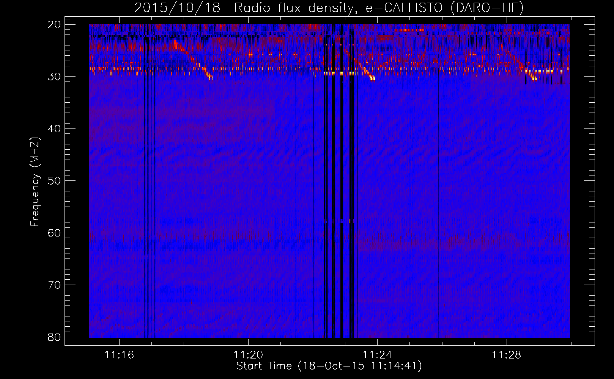Click the frequency tick label '80'
Viewport: 614px width, 379px height.
tap(54, 337)
